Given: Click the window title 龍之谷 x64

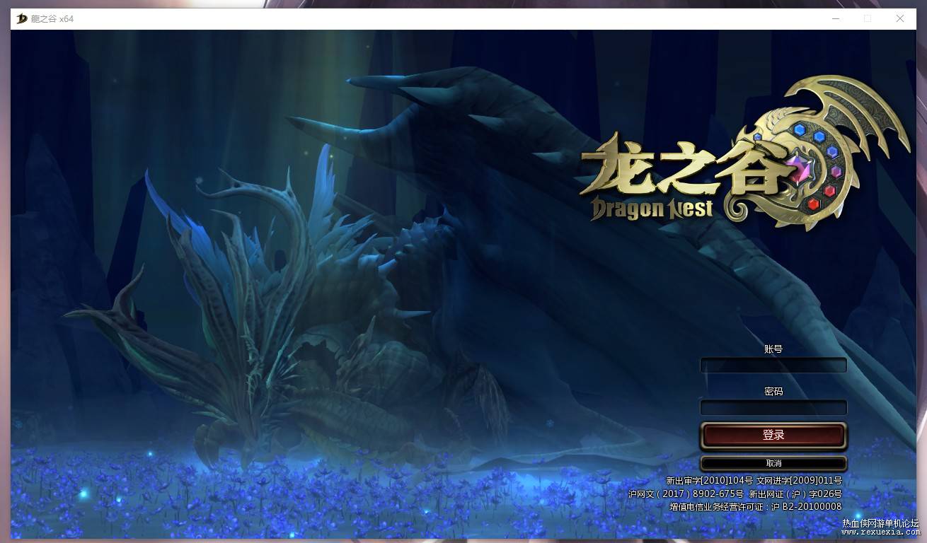Looking at the screenshot, I should [x=52, y=19].
